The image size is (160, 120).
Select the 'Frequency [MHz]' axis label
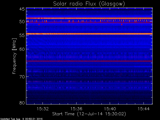point(14,56)
